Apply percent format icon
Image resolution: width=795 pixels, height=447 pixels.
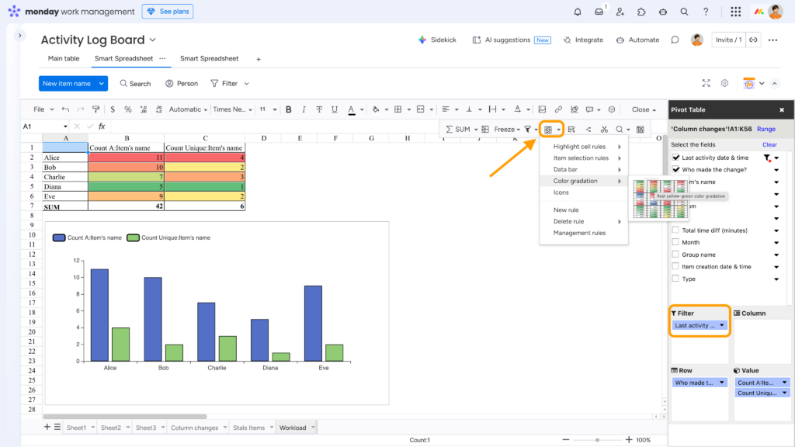click(x=128, y=109)
